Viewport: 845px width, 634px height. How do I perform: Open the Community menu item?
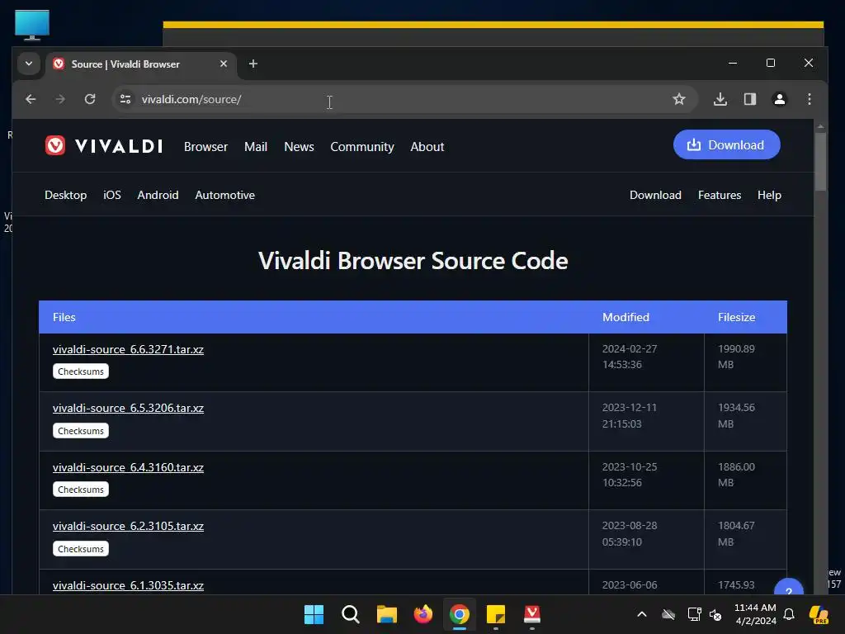coord(362,147)
